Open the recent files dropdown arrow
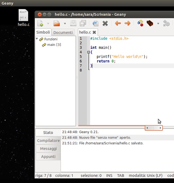The width and height of the screenshot is (174, 183). (65, 24)
